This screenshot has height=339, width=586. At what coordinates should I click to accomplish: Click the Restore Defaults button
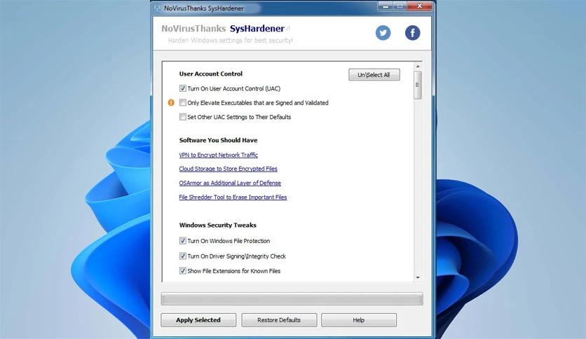tap(279, 320)
